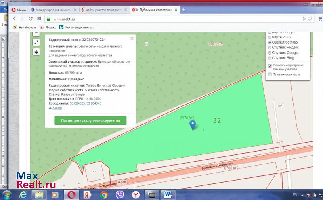This screenshot has width=323, height=200.
Task: Switch to the Международная олимпиада tab
Action: tap(54, 9)
